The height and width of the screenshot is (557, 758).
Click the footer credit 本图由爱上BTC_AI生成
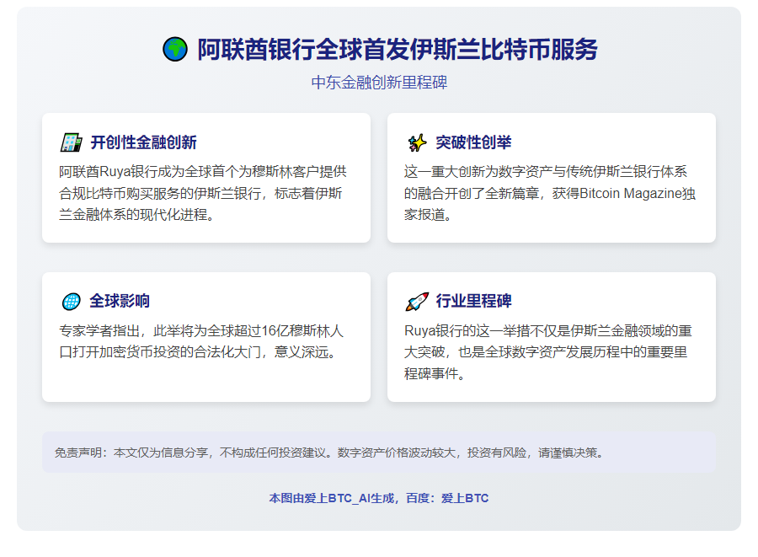click(x=379, y=498)
